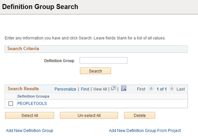Jump to First results page
Screen dimensions: 198x136
(x=141, y=89)
